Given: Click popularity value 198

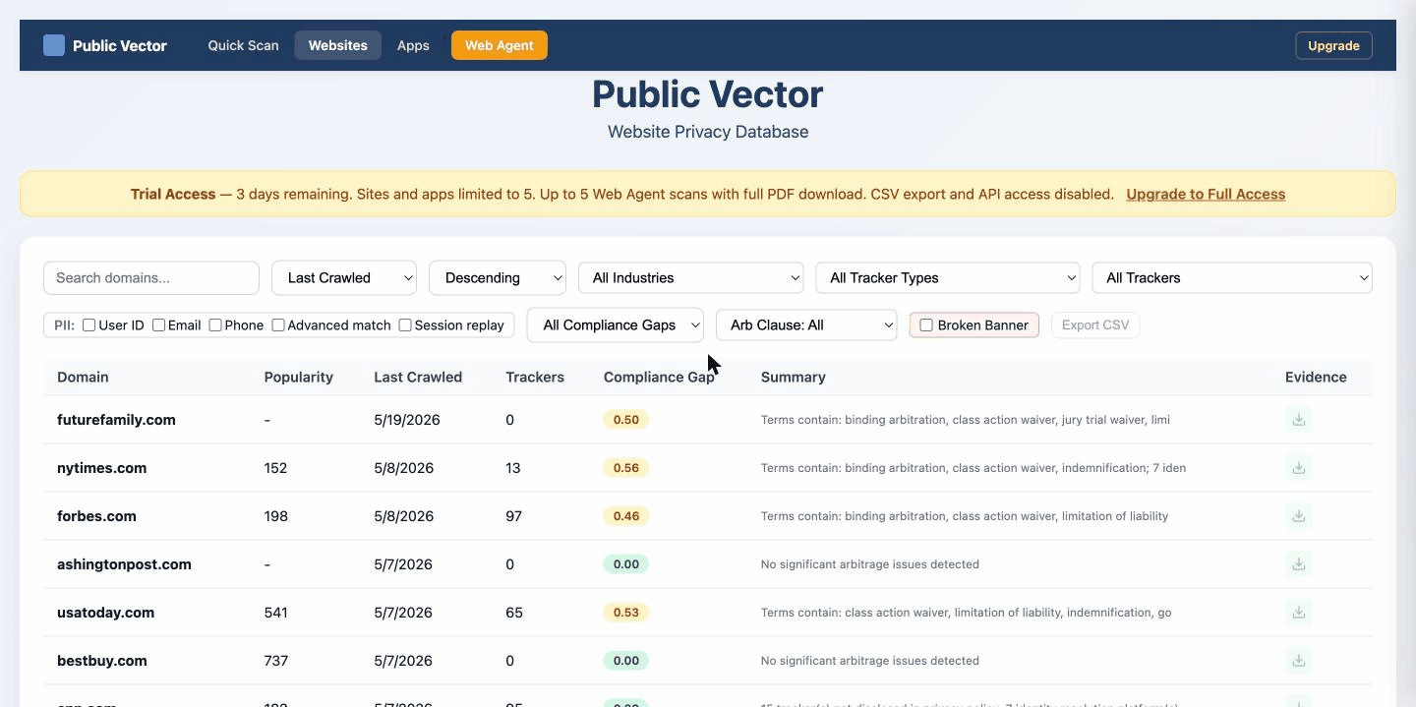Looking at the screenshot, I should 276,516.
